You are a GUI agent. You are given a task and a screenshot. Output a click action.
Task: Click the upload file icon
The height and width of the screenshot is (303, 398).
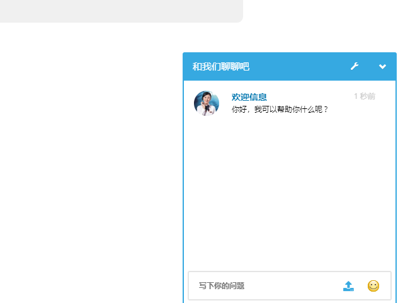click(348, 286)
